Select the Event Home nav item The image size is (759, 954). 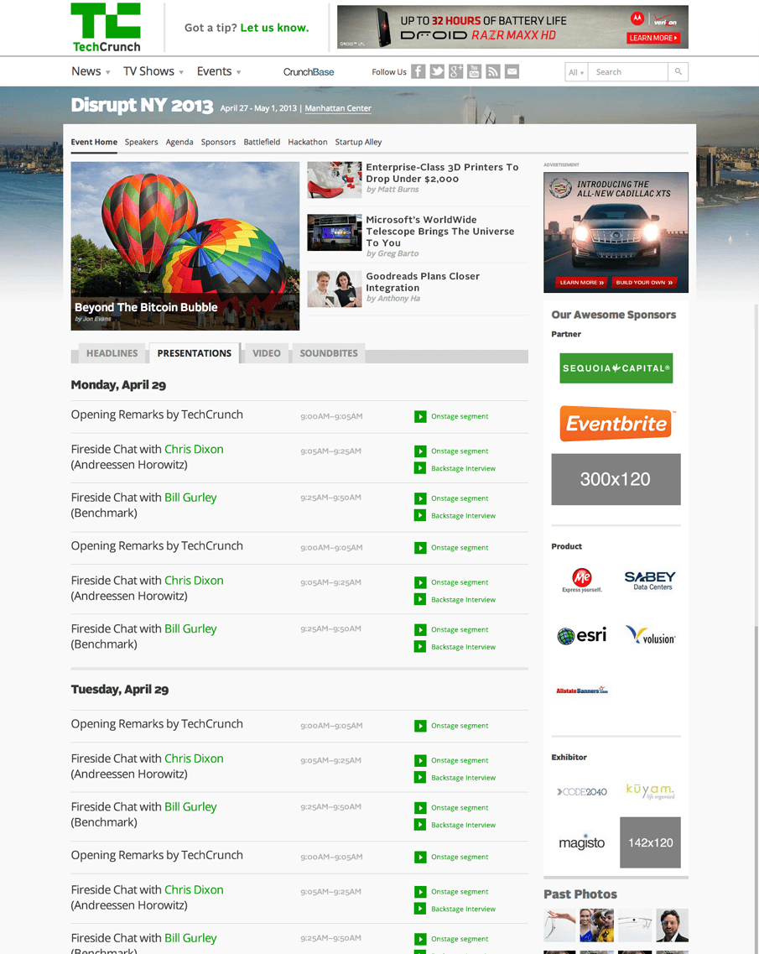point(94,142)
